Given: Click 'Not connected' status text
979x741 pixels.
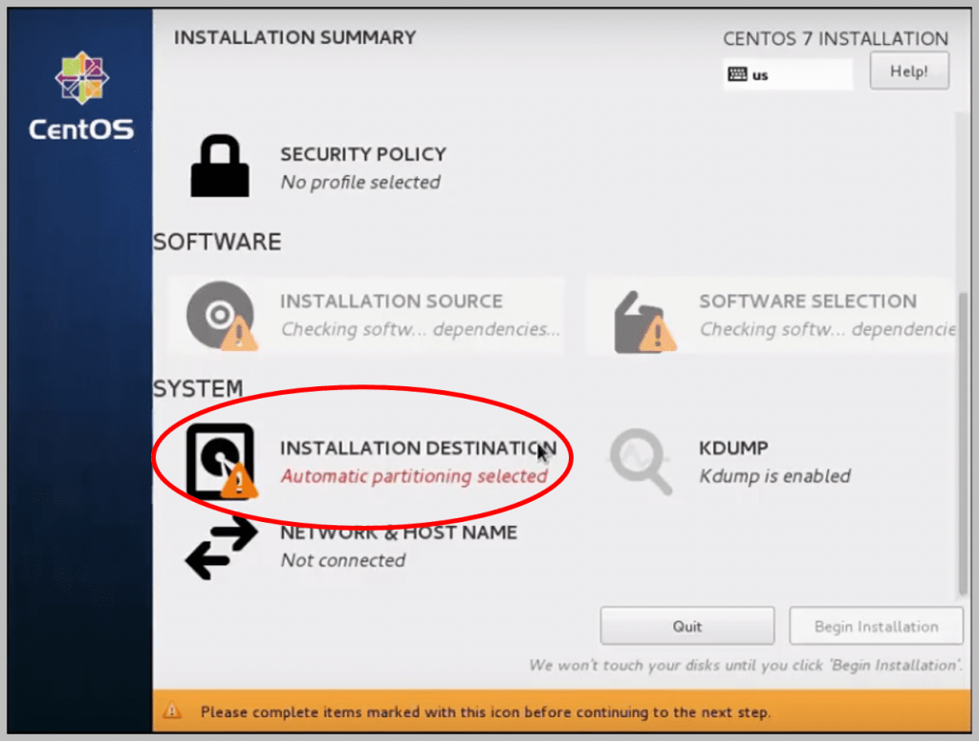Looking at the screenshot, I should tap(343, 560).
